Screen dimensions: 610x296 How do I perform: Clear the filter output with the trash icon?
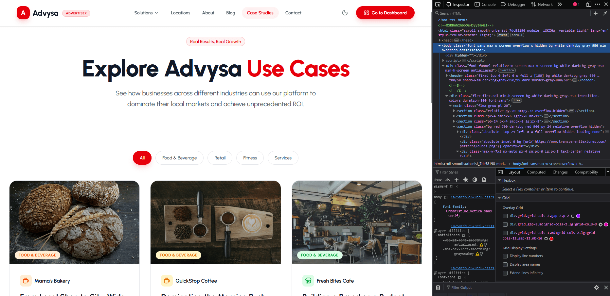(438, 288)
